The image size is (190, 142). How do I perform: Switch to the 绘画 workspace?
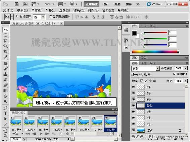(117, 4)
